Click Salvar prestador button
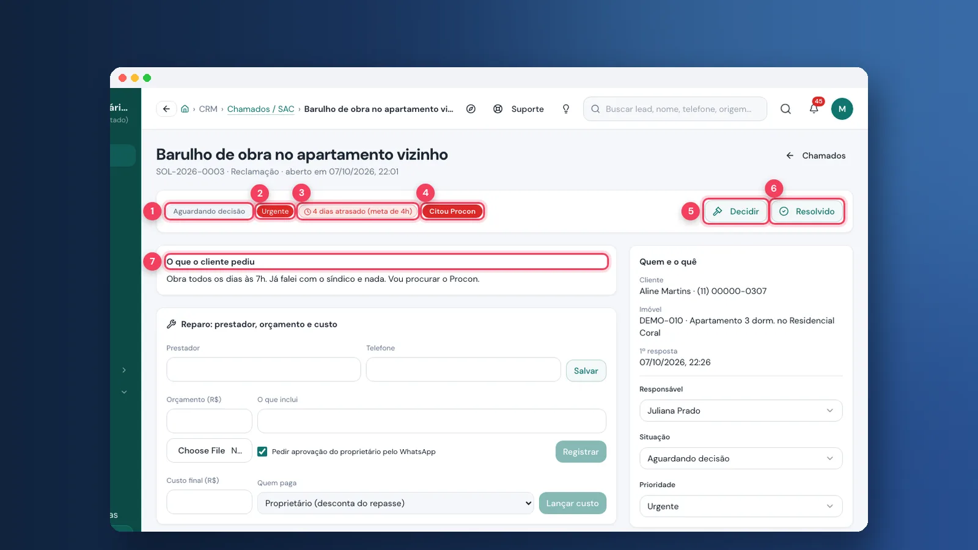978x550 pixels. (586, 371)
